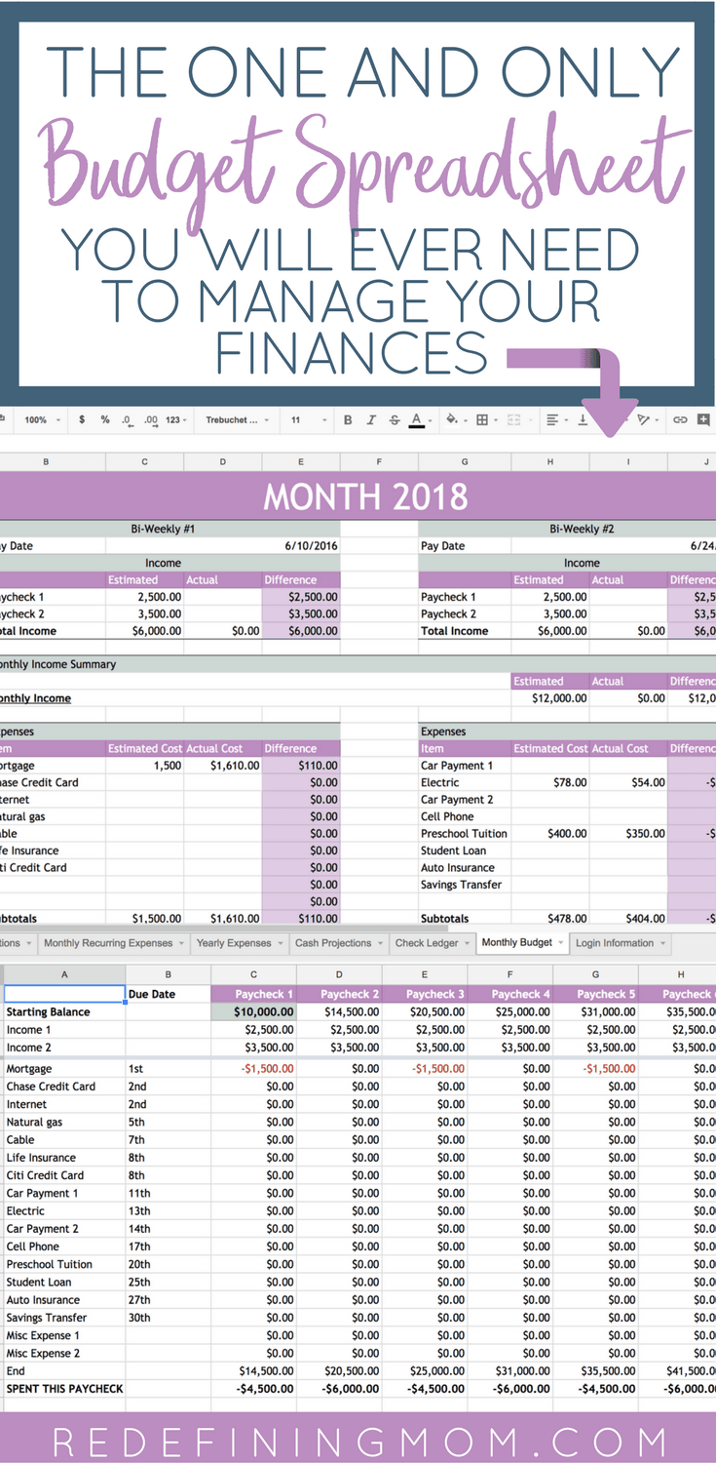Select Paycheck 5 starting balance $31,000.00
This screenshot has width=716, height=1463.
596,1012
